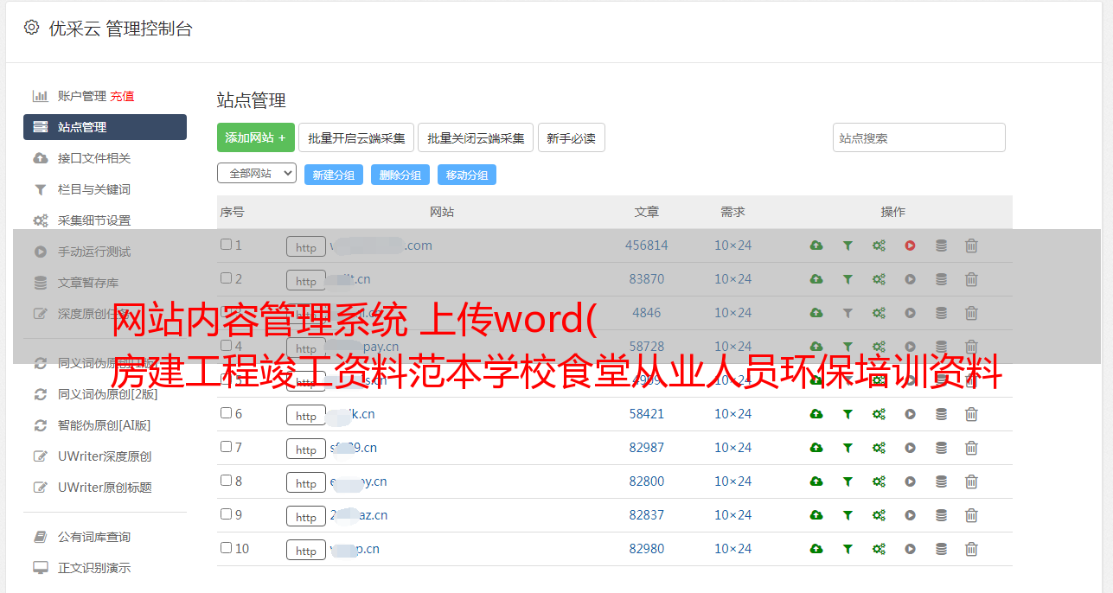Click trash icon in the 83870 row

[971, 279]
